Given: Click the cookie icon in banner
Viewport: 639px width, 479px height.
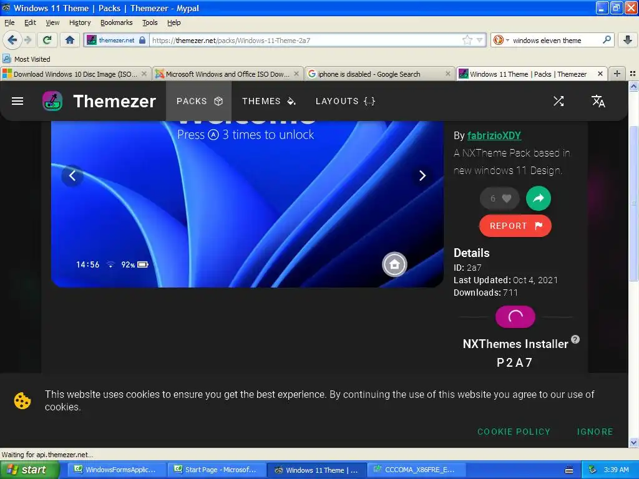Looking at the screenshot, I should click(x=22, y=401).
